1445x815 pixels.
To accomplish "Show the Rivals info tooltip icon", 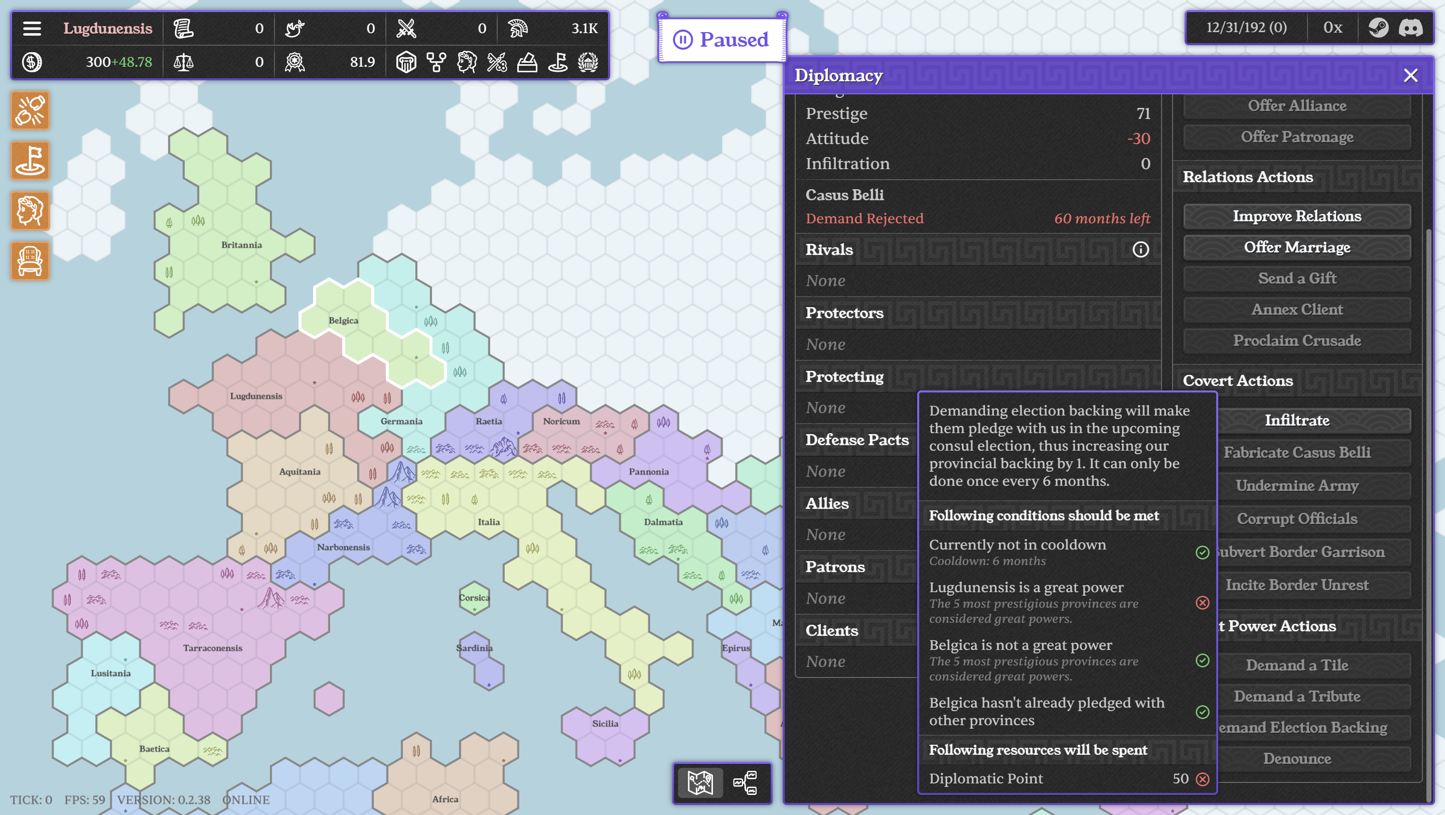I will [1140, 249].
